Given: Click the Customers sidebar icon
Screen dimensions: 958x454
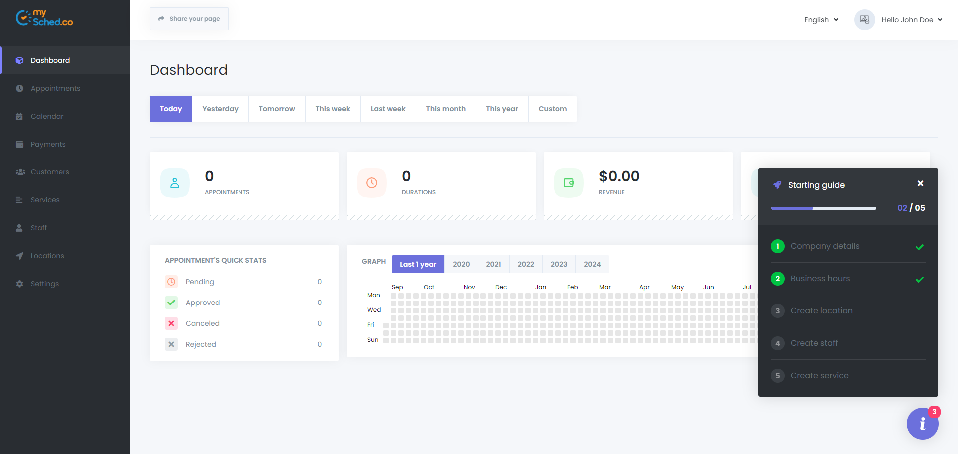Looking at the screenshot, I should (x=20, y=172).
